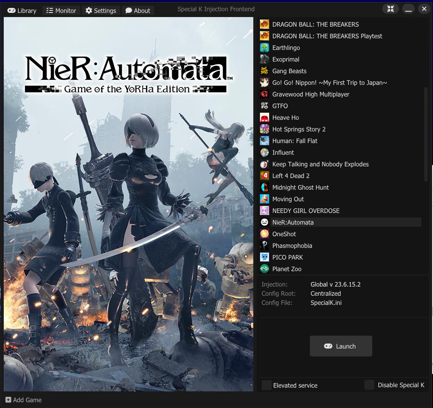Click the Human: Fall Flat icon
Viewport: 433px width, 408px height.
coord(264,141)
